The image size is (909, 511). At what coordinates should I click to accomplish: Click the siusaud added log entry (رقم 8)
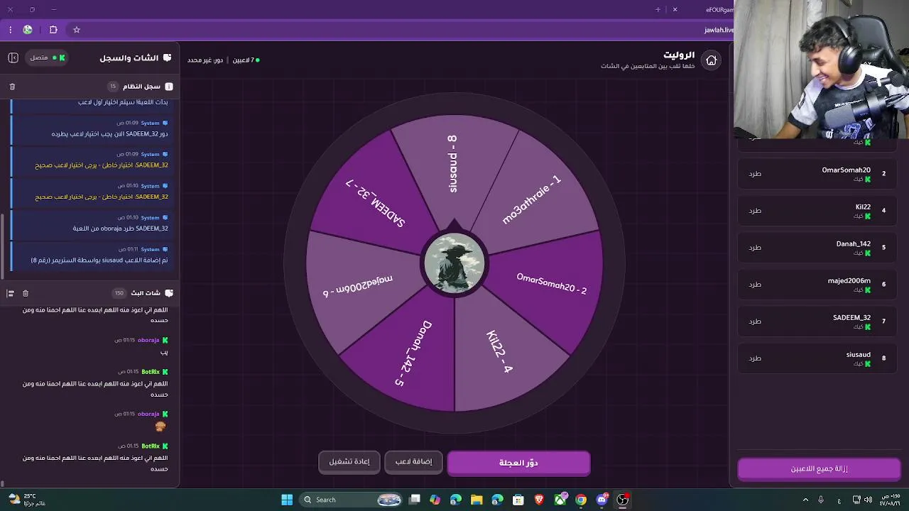[x=91, y=255]
